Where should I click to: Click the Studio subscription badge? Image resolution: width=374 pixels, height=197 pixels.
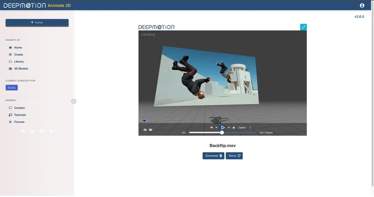12,88
